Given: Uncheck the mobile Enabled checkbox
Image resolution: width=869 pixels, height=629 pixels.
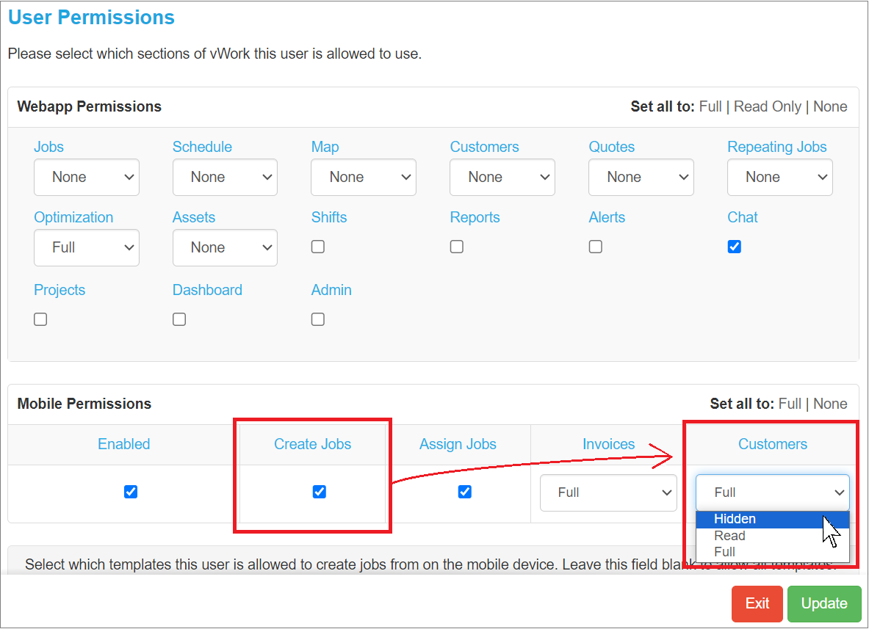Looking at the screenshot, I should [131, 492].
